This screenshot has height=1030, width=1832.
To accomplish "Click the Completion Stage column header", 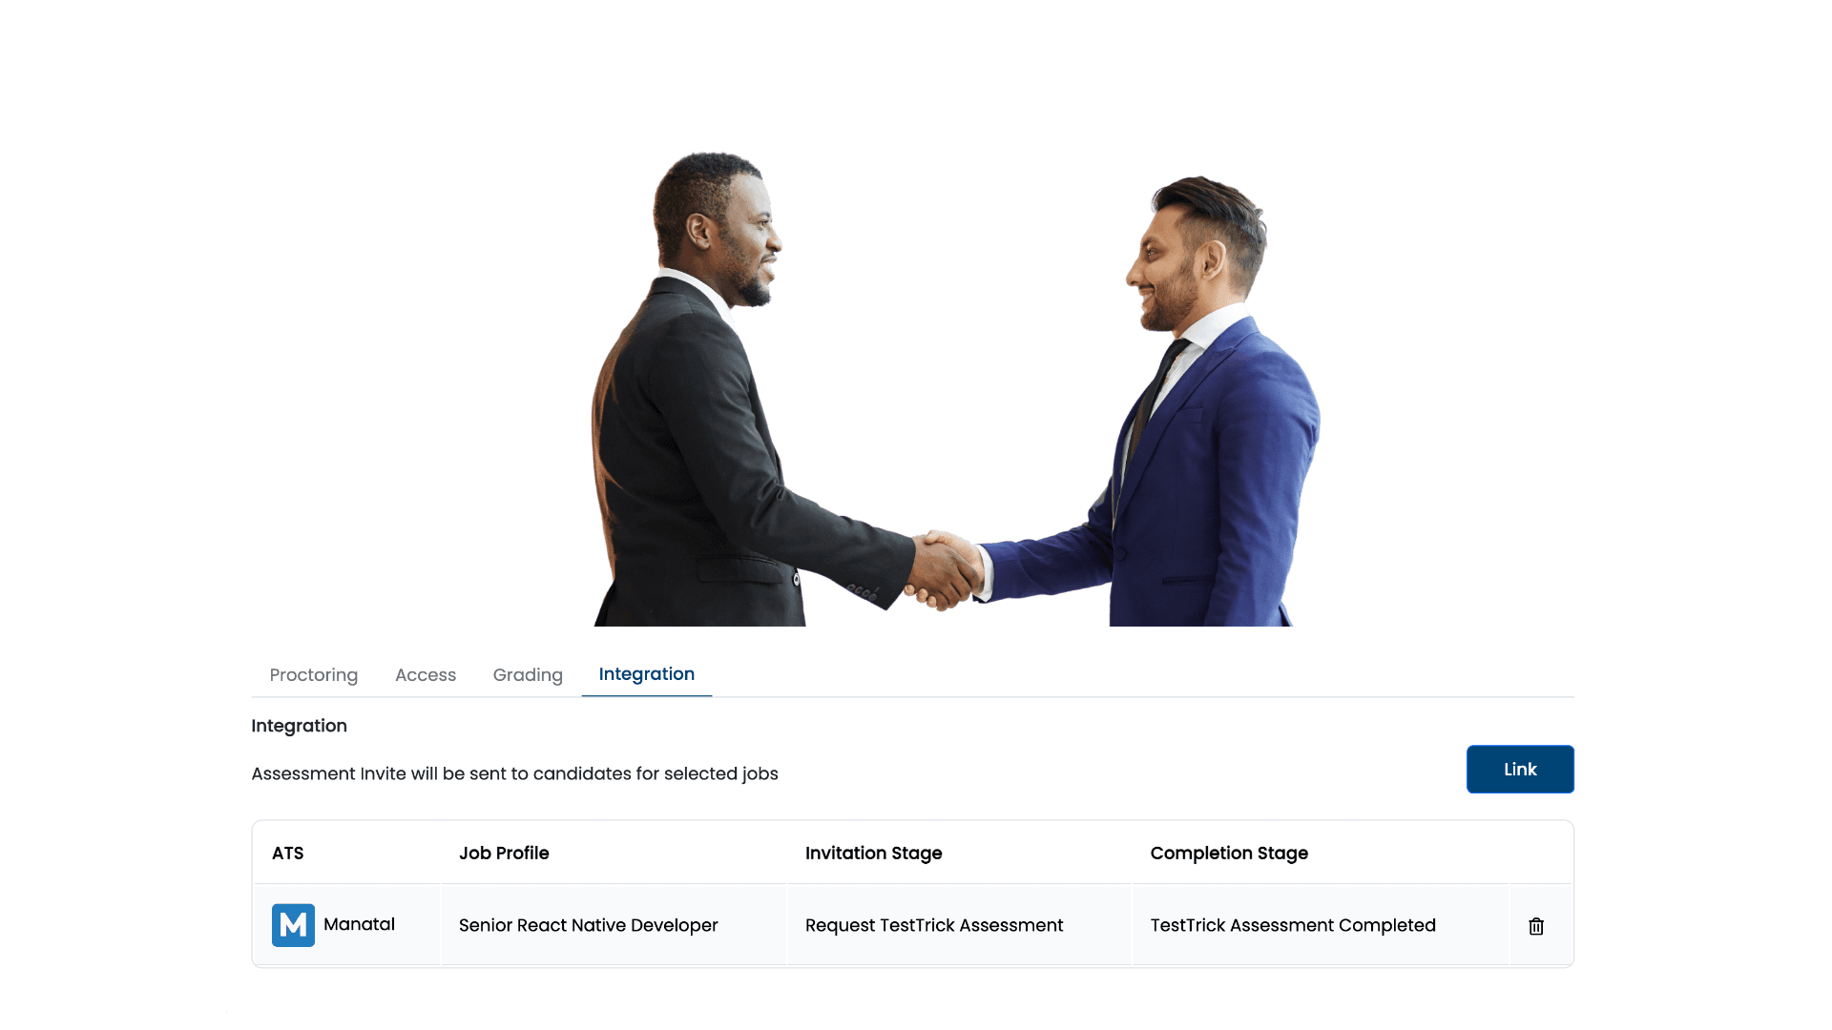I will [1229, 854].
